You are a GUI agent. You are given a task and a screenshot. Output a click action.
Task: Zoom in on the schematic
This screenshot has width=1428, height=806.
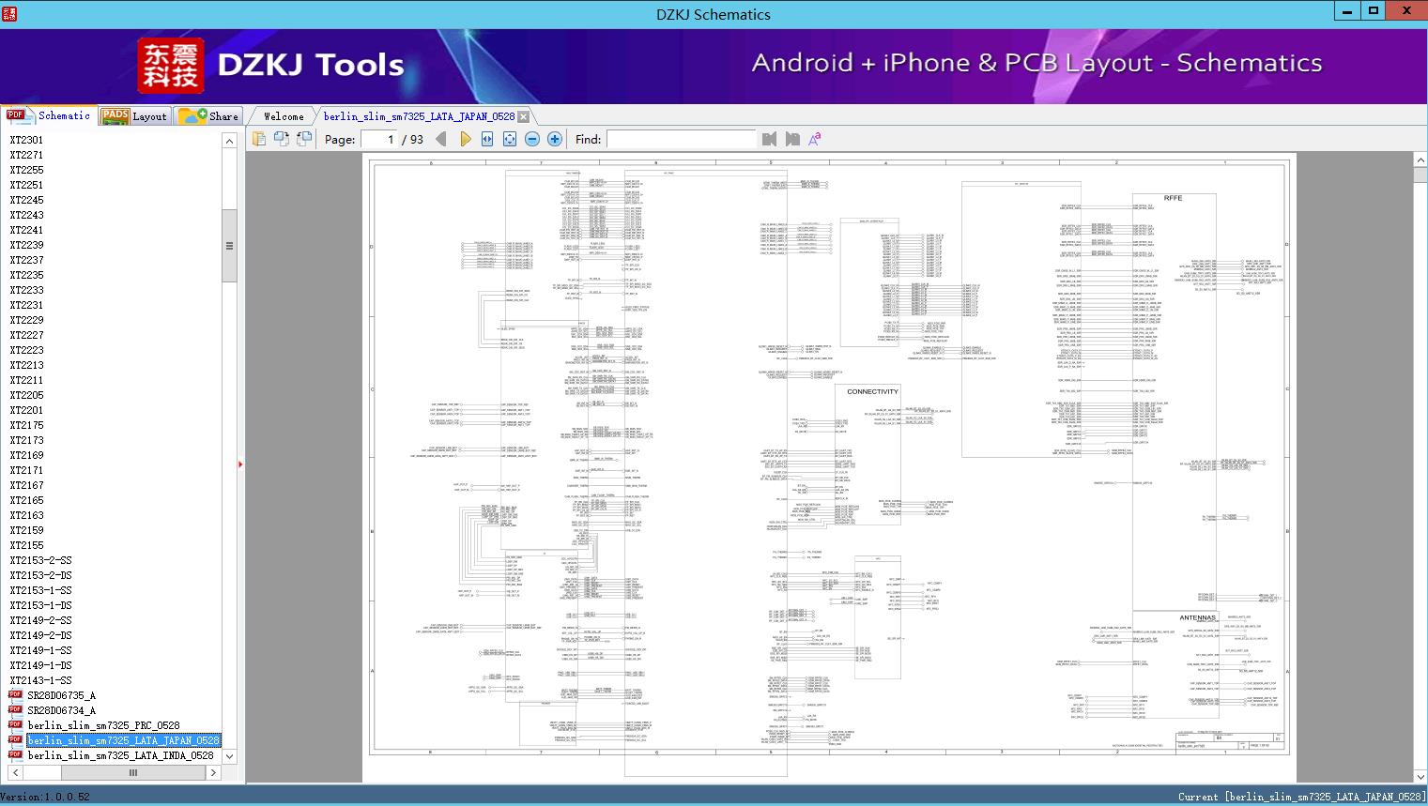555,139
